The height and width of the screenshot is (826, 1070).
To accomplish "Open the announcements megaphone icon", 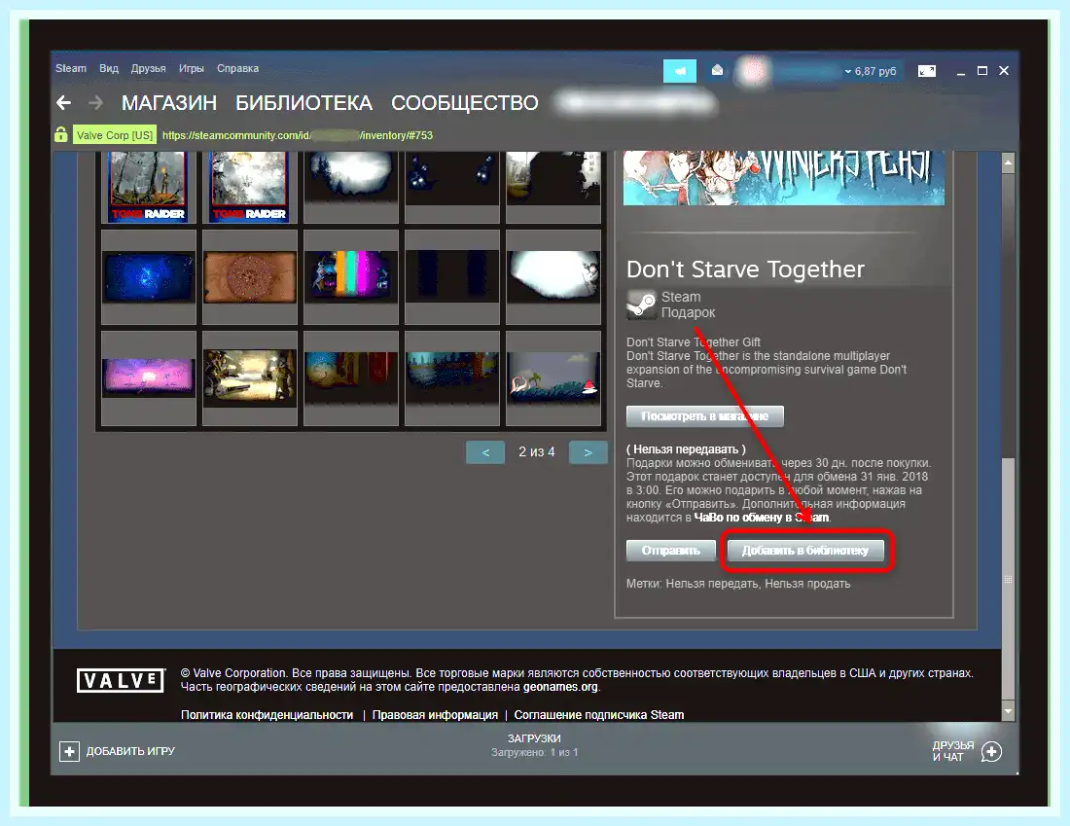I will coord(680,71).
